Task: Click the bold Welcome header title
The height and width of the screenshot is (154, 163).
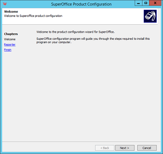Action: coord(11,12)
